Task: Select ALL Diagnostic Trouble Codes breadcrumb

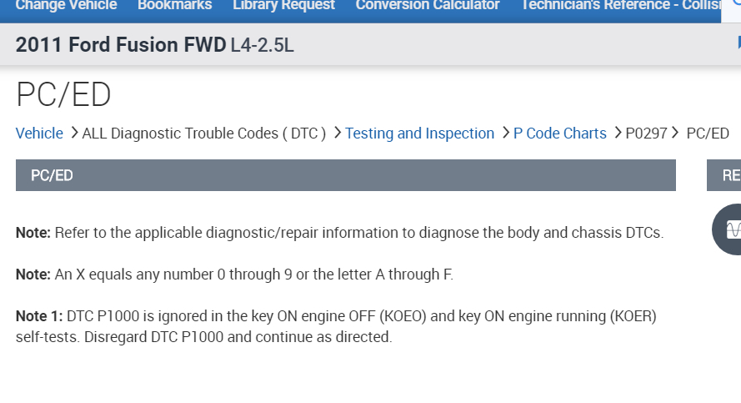Action: (204, 133)
